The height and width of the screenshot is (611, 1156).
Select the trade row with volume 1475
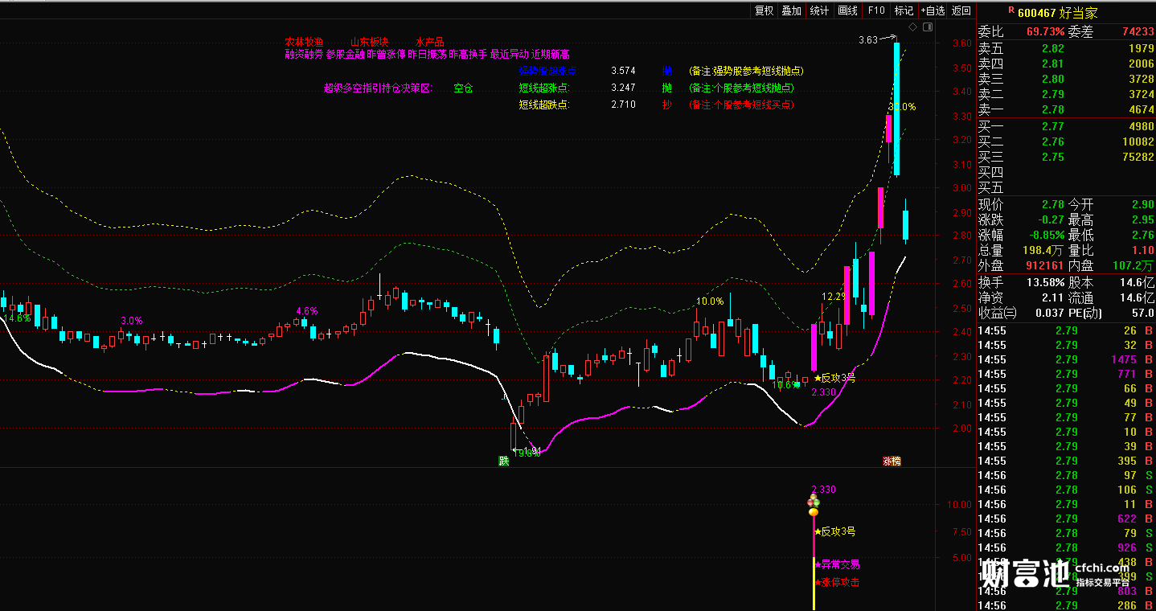[1065, 359]
